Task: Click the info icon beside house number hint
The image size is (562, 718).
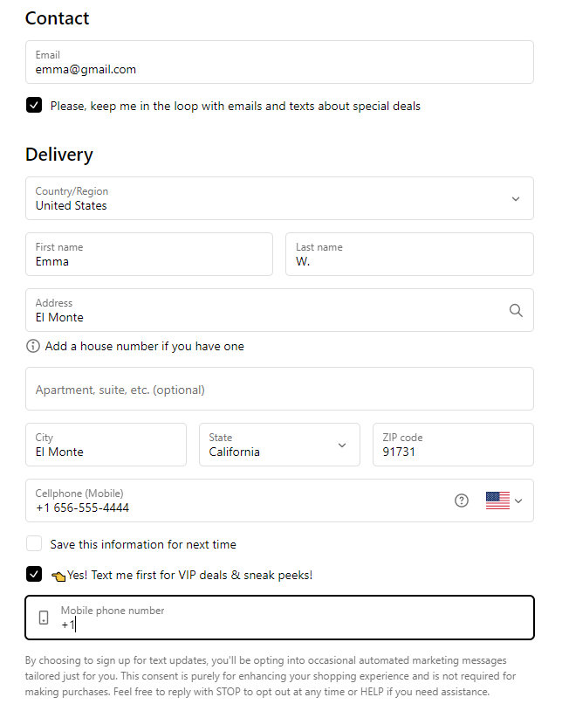Action: tap(33, 346)
